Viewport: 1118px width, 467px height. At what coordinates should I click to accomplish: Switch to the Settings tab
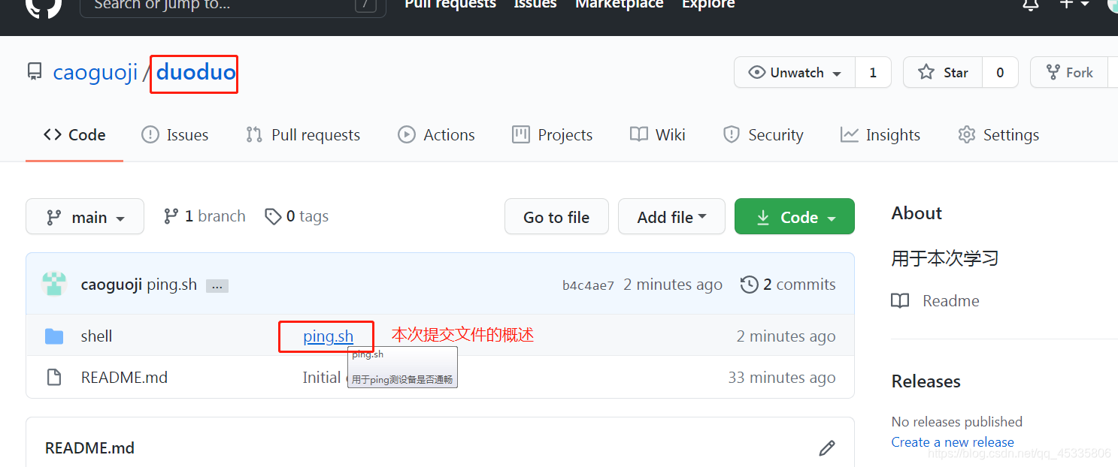[x=998, y=135]
